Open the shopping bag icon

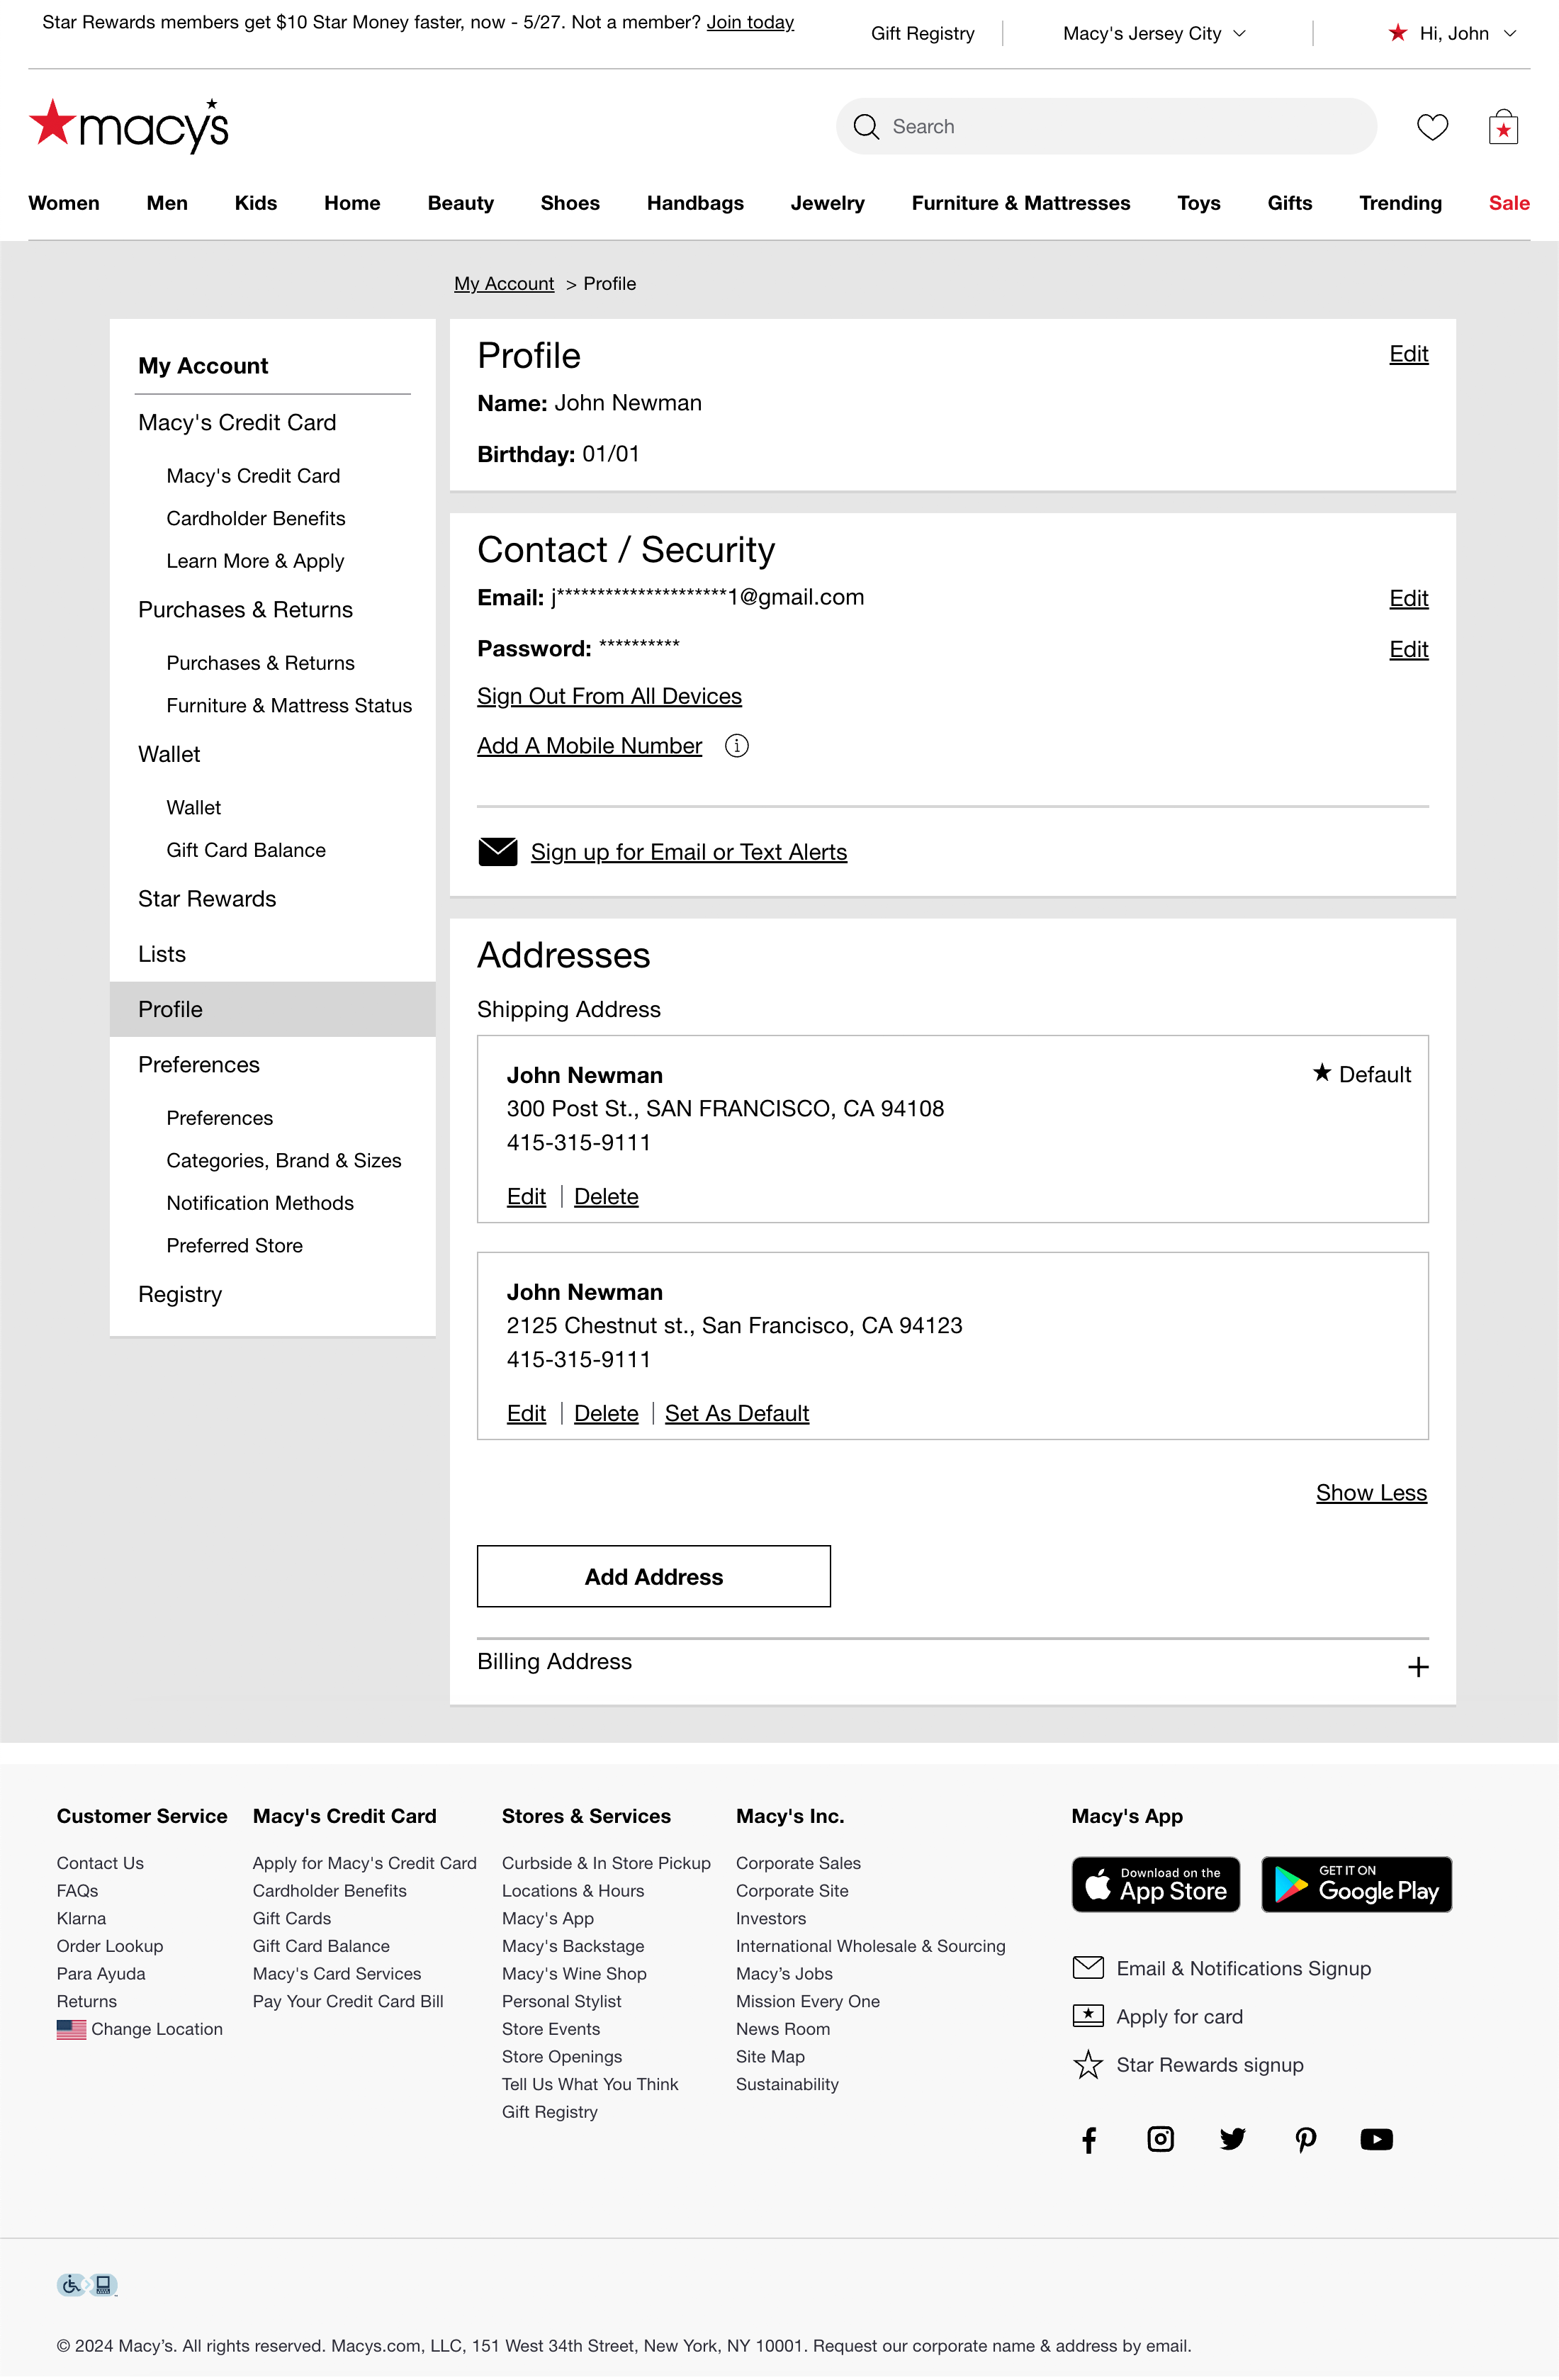1502,127
